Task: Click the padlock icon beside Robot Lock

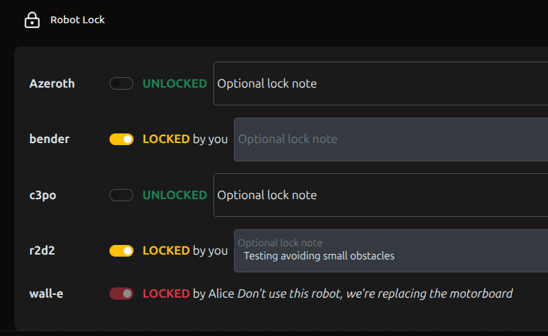Action: 31,20
